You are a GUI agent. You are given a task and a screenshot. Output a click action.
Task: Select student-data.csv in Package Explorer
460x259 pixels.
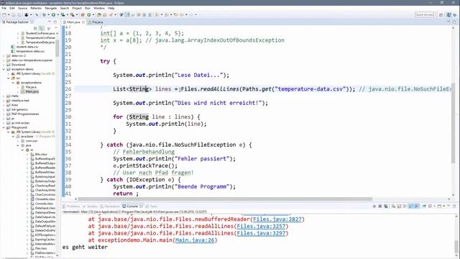(27, 47)
